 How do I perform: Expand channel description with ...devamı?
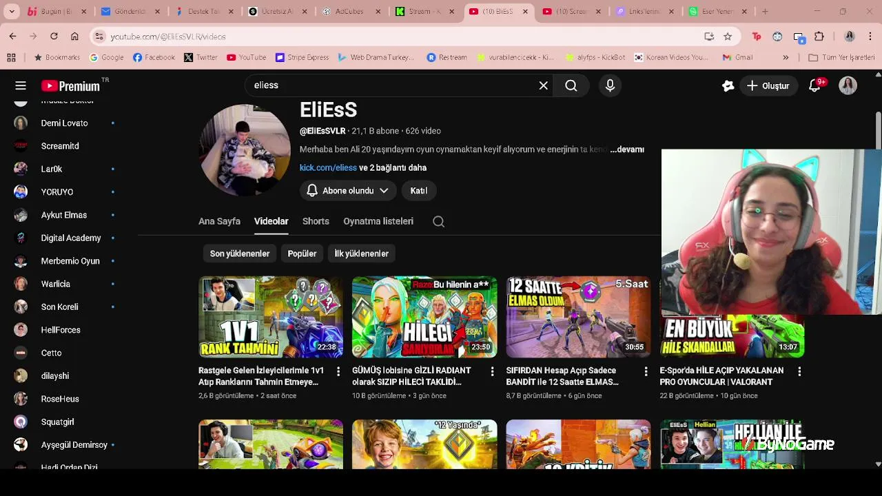(627, 149)
